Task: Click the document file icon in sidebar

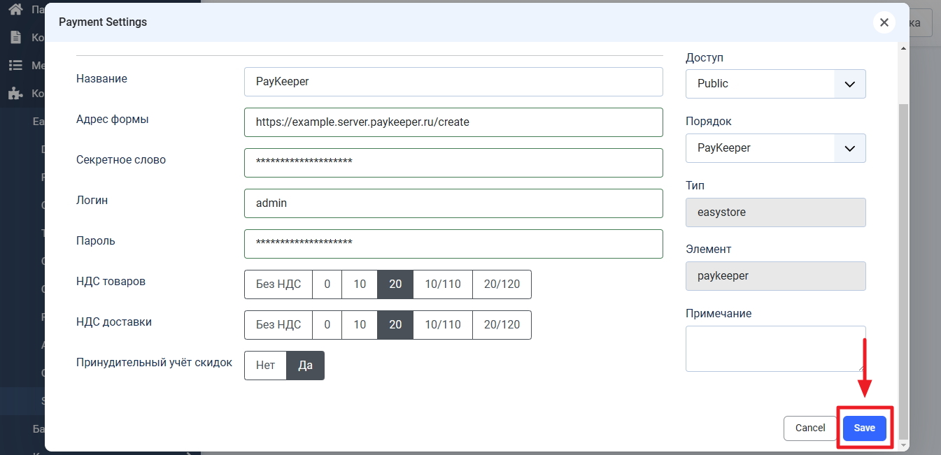Action: 15,38
